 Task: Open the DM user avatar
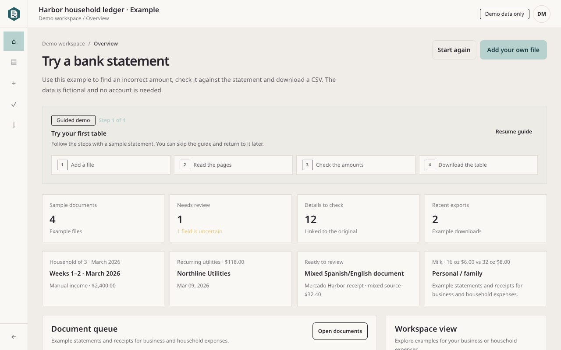point(542,14)
